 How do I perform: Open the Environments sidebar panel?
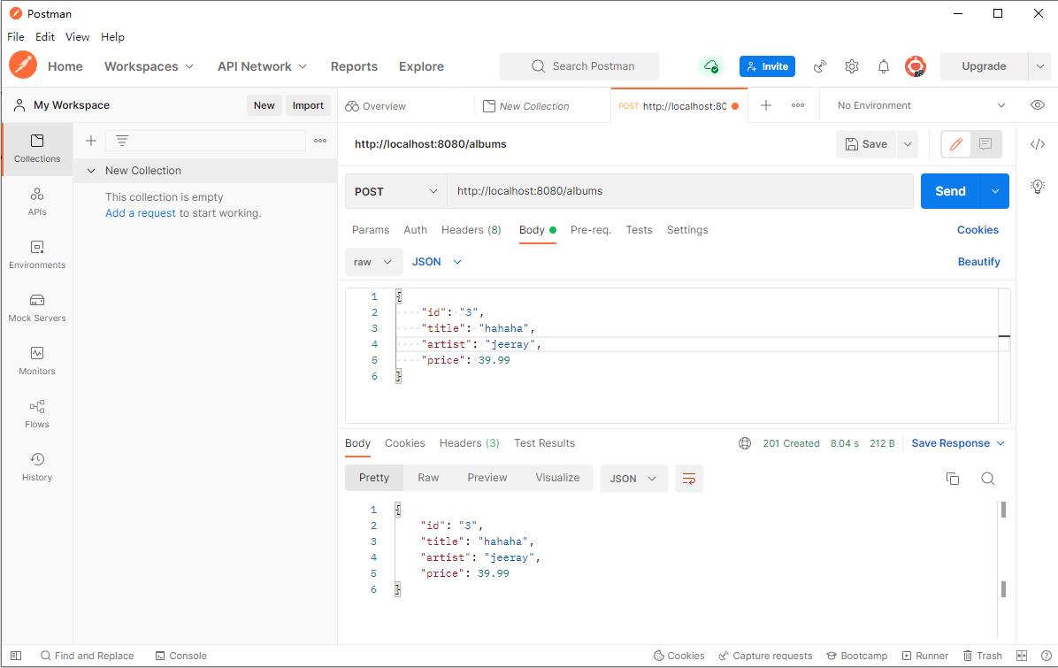point(36,255)
